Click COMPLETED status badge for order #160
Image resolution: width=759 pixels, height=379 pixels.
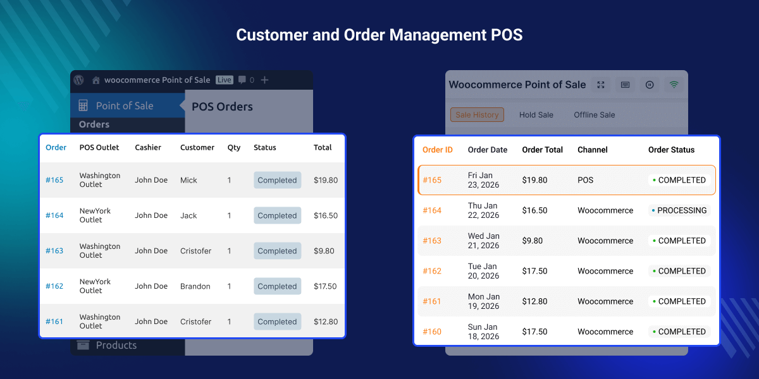[x=679, y=332]
